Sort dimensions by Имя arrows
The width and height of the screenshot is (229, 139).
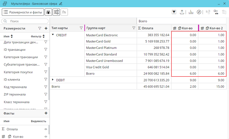(12, 36)
